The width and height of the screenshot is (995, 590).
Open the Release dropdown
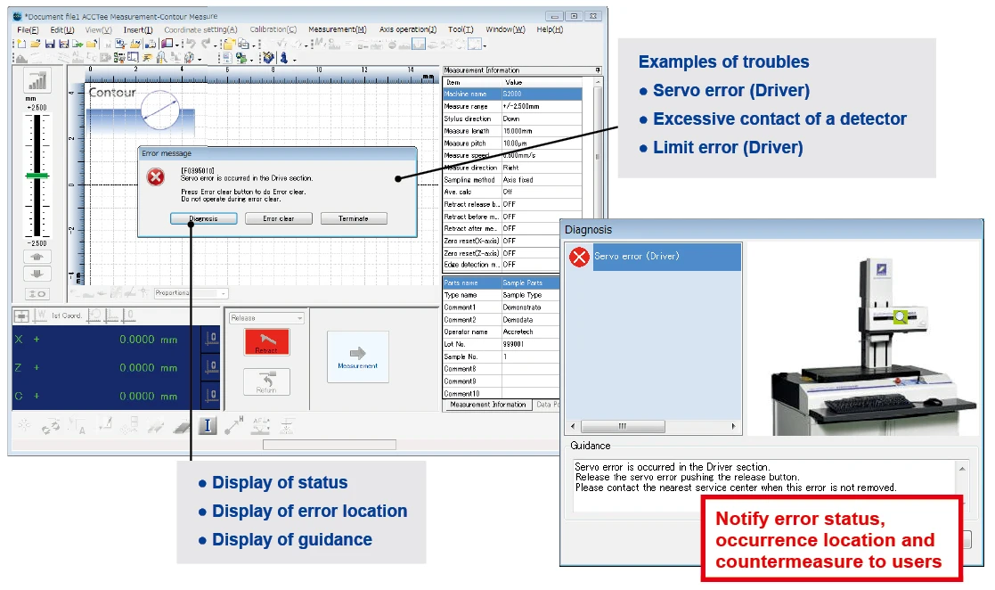pos(266,317)
